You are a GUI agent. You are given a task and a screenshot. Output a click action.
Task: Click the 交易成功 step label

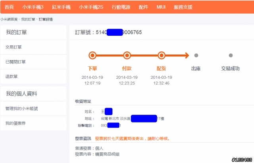[230, 69]
